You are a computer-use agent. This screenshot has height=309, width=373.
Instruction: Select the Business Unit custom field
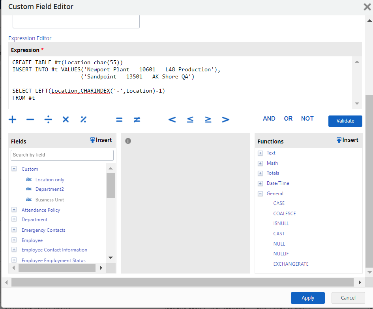[x=49, y=200]
